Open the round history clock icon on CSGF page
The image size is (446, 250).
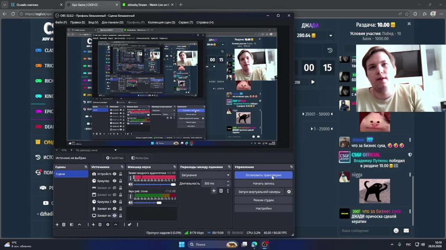(330, 50)
